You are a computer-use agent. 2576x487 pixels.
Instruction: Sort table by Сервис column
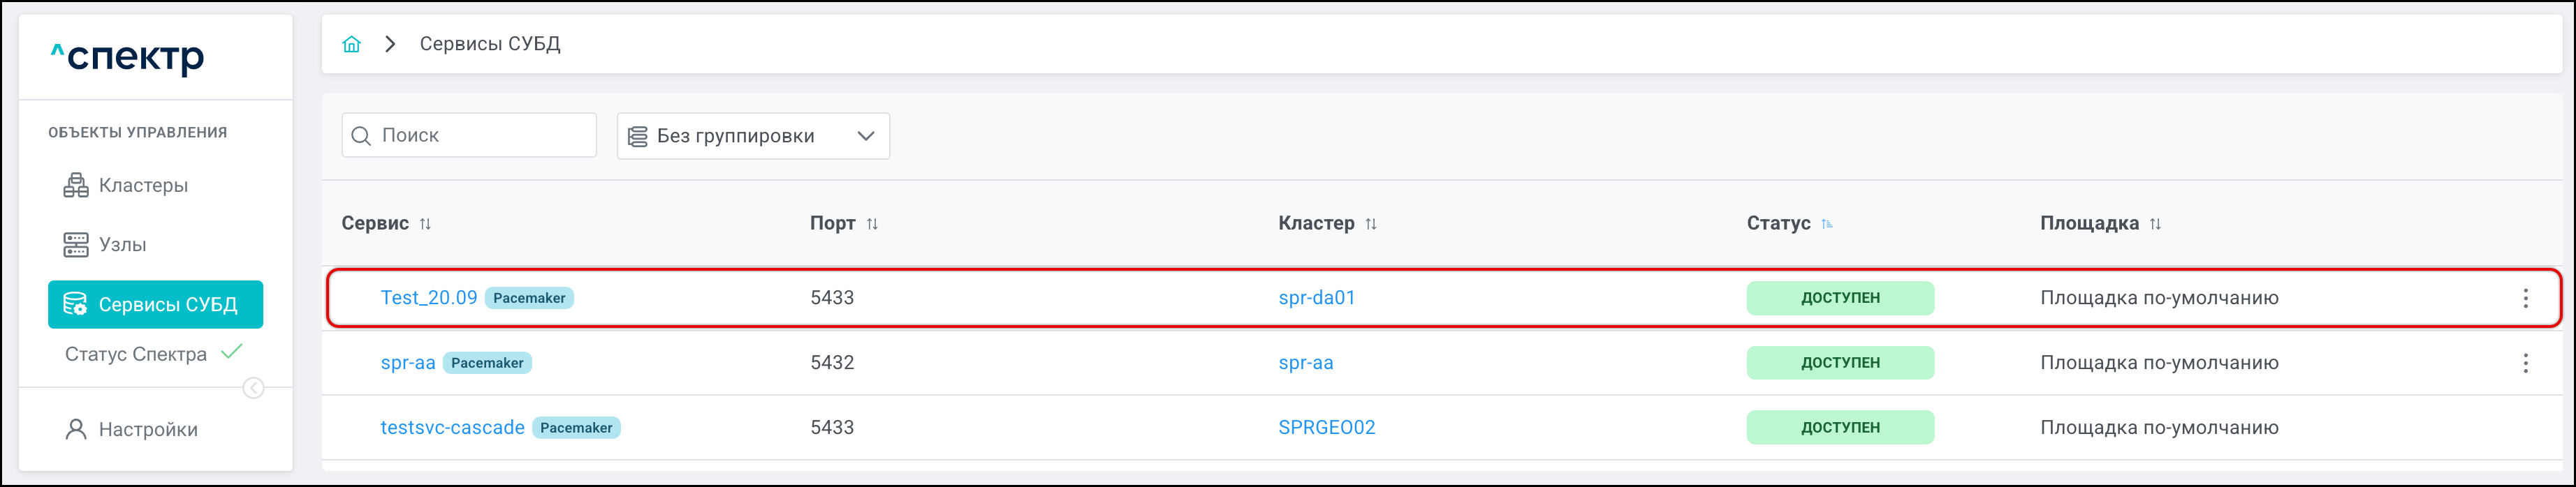click(425, 223)
